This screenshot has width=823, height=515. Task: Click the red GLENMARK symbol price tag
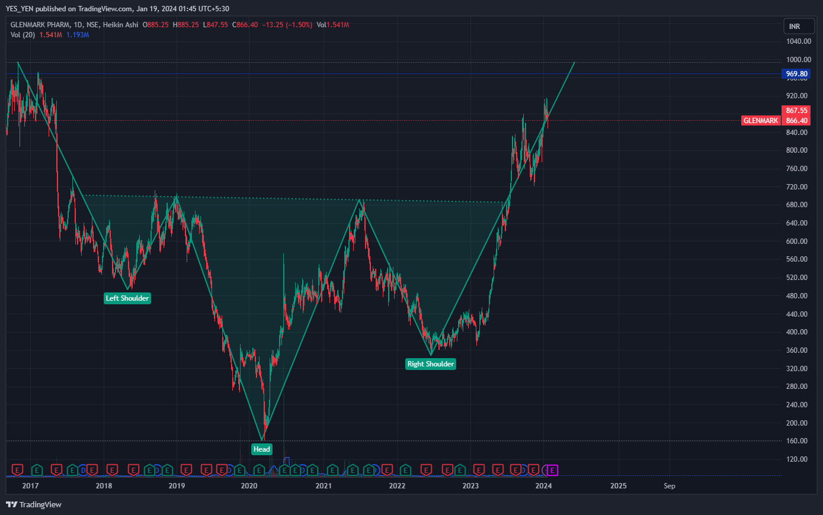point(761,121)
